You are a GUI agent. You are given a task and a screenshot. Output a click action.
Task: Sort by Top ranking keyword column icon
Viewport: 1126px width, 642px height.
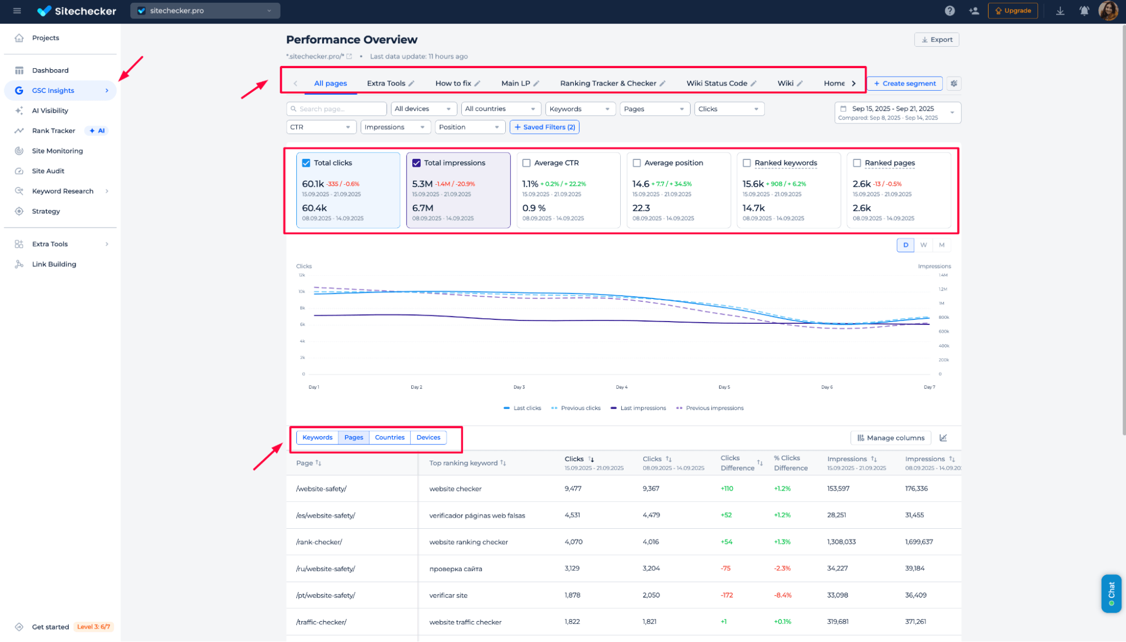[x=503, y=463]
